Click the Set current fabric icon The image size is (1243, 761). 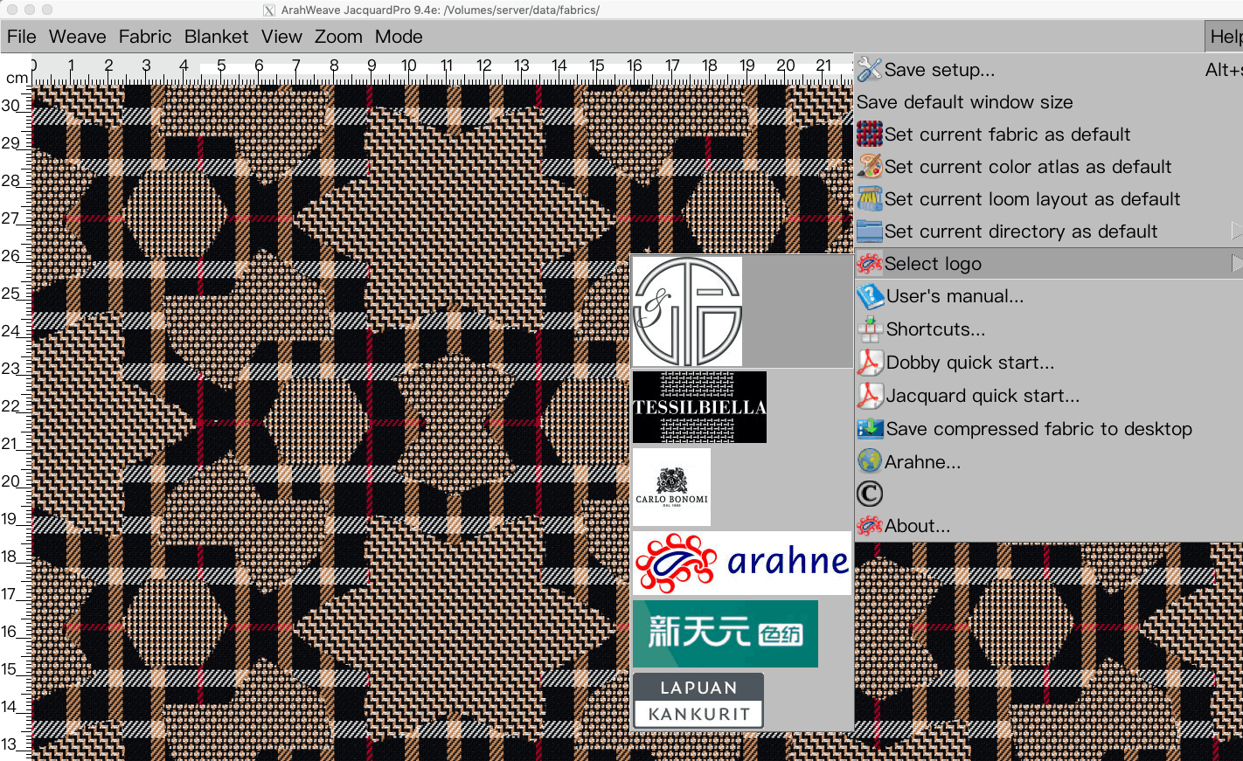point(870,134)
